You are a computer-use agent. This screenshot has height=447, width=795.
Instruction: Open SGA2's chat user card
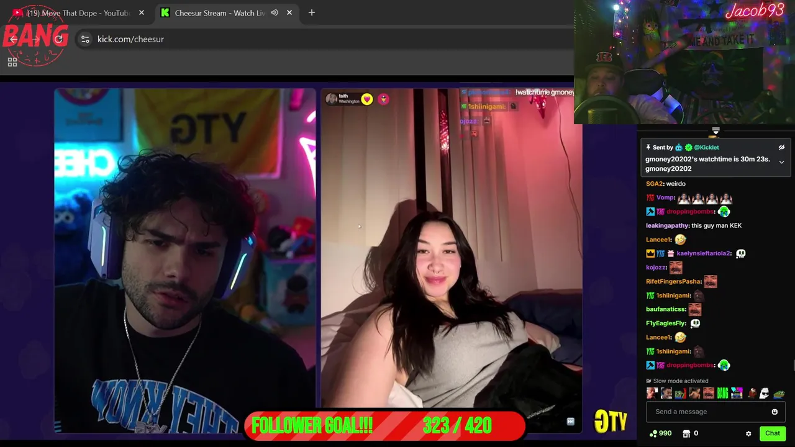(655, 184)
